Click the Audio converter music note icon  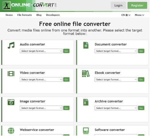11,45
